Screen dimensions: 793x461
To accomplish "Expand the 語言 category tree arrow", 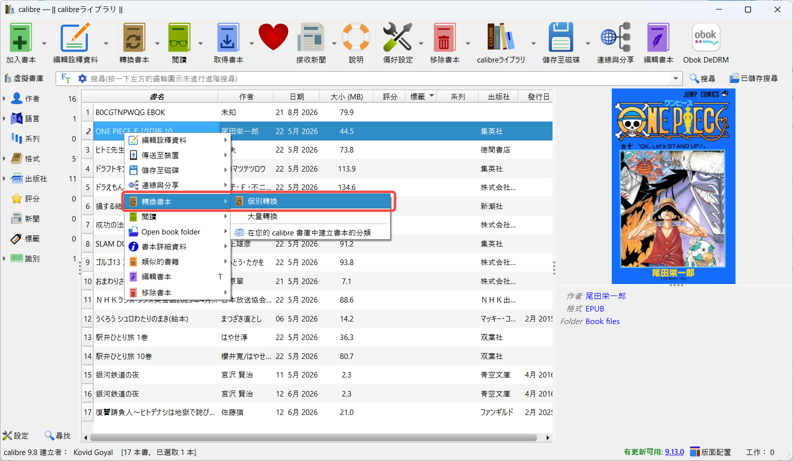I will pos(4,118).
